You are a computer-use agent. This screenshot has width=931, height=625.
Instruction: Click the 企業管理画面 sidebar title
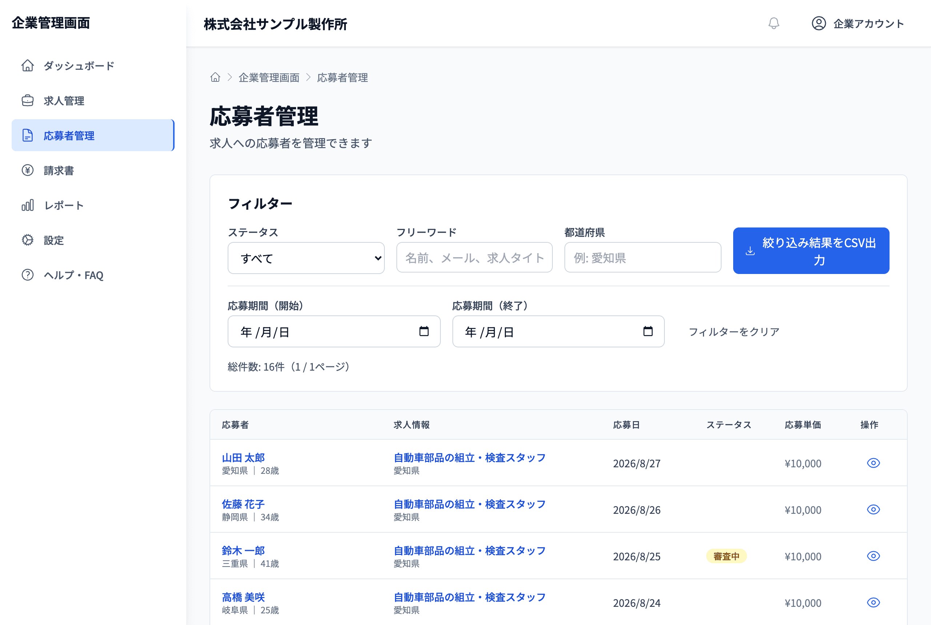tap(51, 23)
